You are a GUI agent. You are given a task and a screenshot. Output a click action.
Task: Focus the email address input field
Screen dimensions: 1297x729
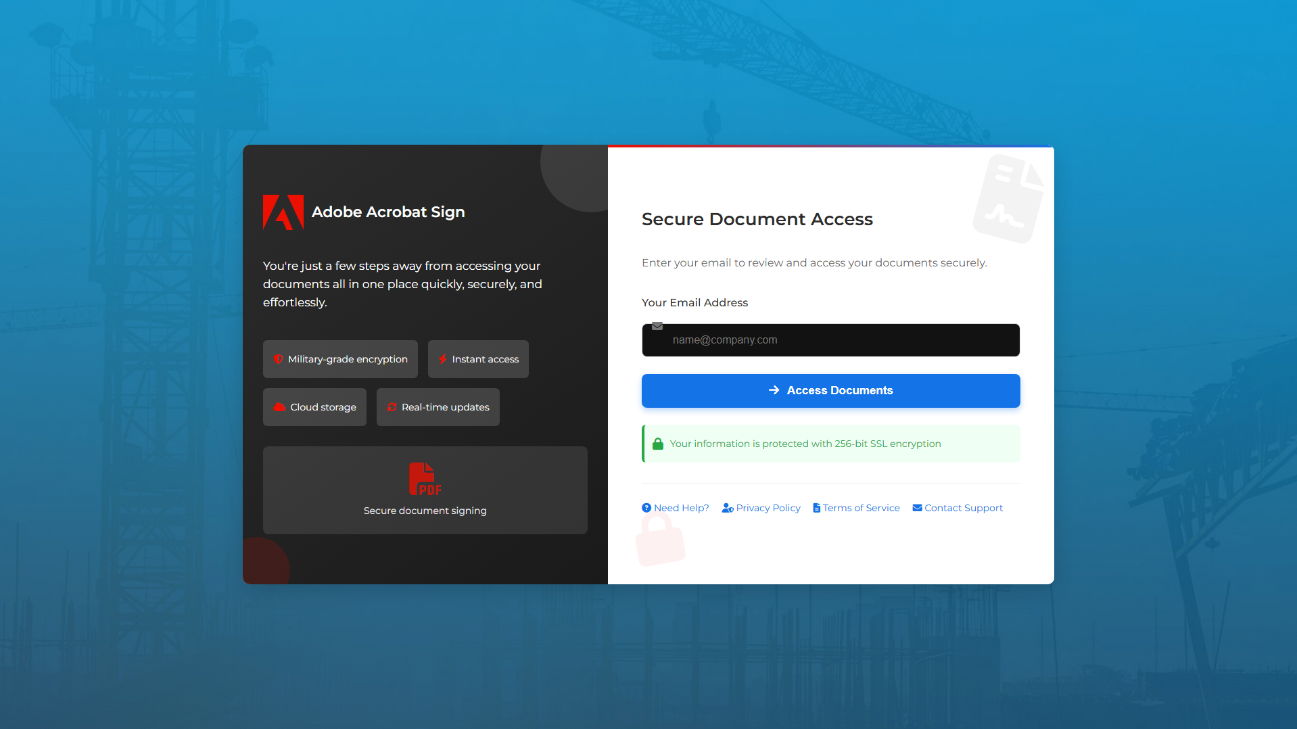[830, 340]
